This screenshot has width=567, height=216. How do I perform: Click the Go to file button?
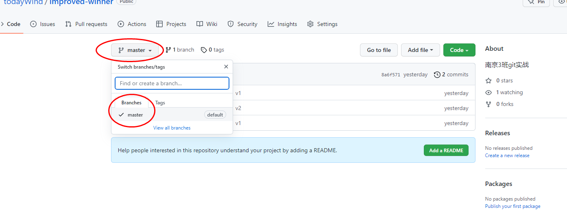pyautogui.click(x=379, y=50)
